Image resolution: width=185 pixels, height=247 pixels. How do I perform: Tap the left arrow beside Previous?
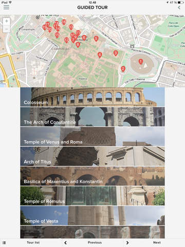click(65, 243)
